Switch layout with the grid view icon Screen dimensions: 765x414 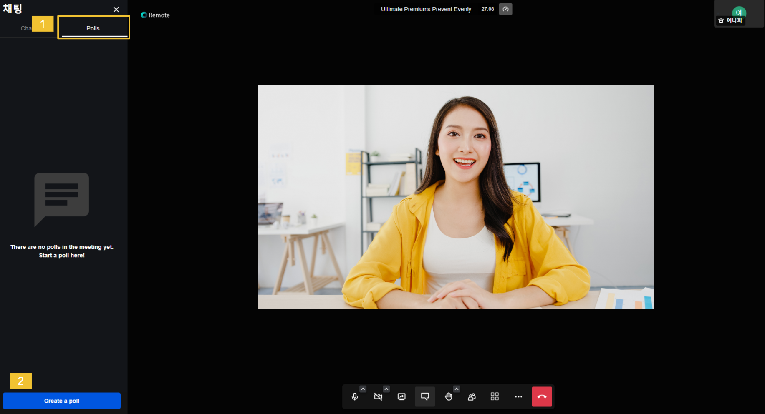pos(495,396)
